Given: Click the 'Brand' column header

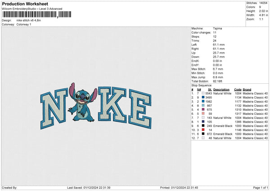Looking at the screenshot, I should pos(247,90).
